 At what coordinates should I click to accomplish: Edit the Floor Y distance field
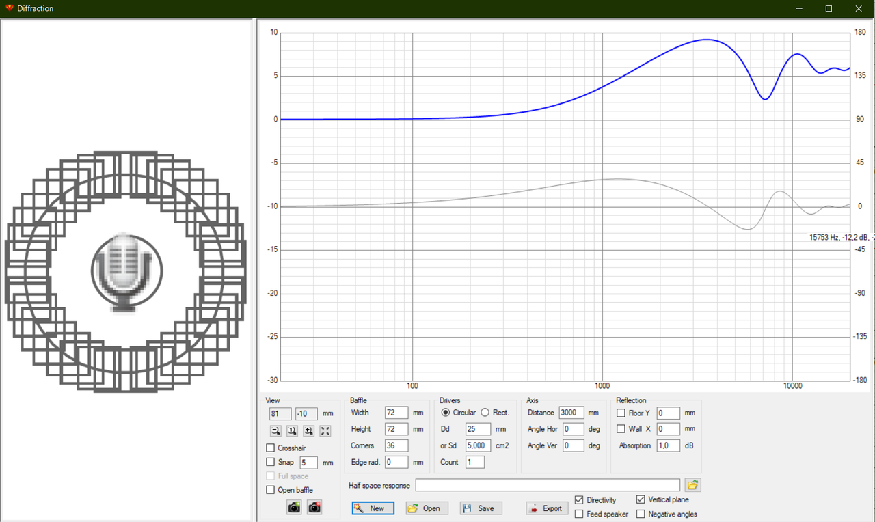pyautogui.click(x=668, y=413)
